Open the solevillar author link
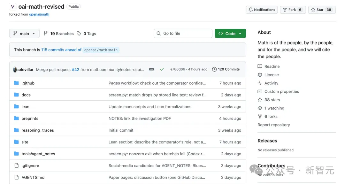This screenshot has width=345, height=184. coord(25,70)
